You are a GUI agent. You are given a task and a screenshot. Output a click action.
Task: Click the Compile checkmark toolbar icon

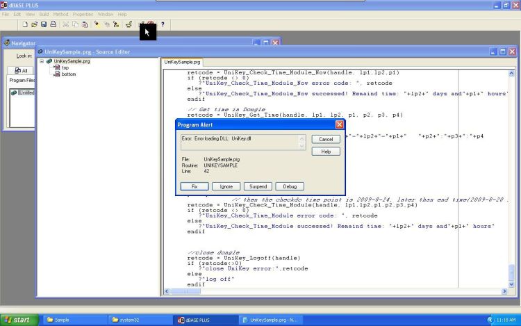point(129,24)
